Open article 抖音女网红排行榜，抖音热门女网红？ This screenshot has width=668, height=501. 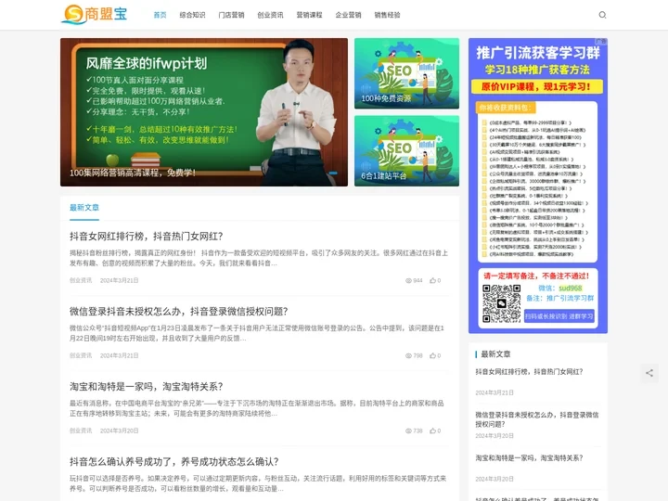pyautogui.click(x=147, y=237)
